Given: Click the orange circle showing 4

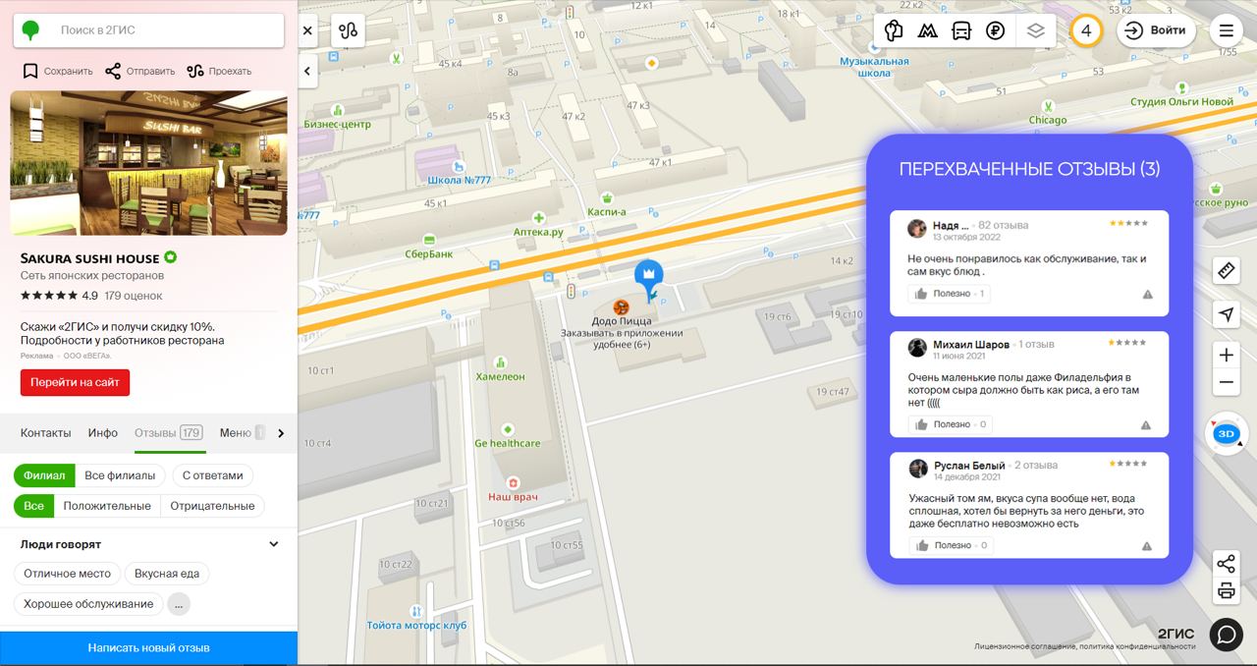Looking at the screenshot, I should 1086,30.
